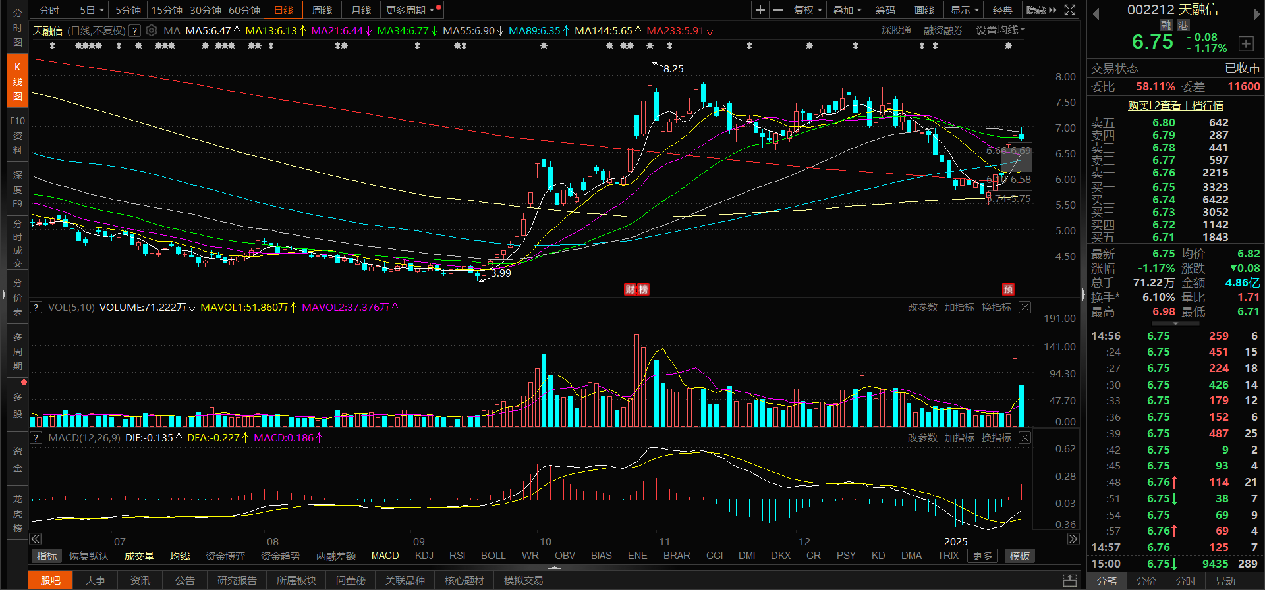Viewport: 1265px width, 590px height.
Task: Open 显示 display dropdown
Action: click(965, 10)
